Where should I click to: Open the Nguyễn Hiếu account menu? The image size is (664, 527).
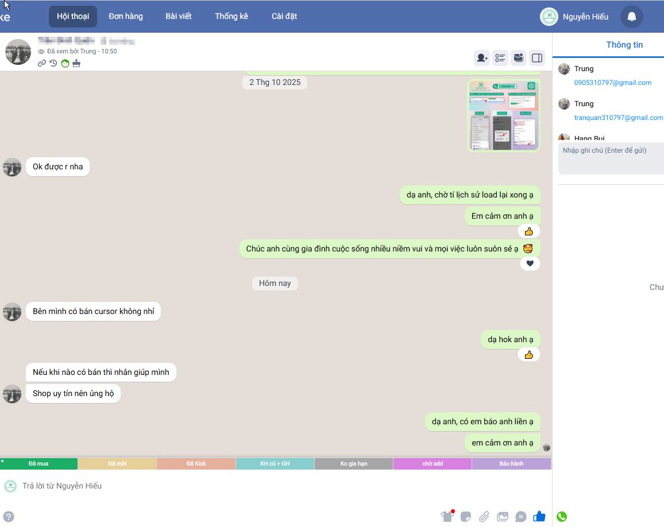(574, 17)
